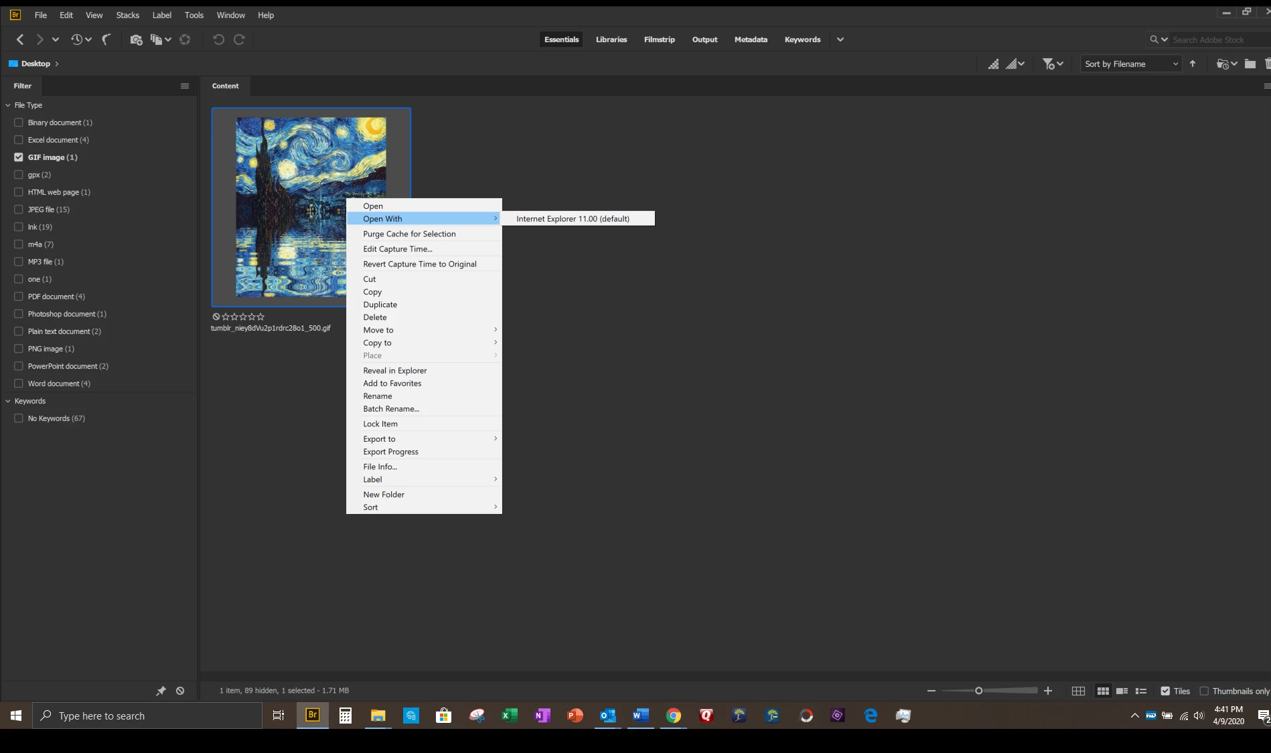
Task: Click the reject circle beside rating stars
Action: (x=216, y=317)
